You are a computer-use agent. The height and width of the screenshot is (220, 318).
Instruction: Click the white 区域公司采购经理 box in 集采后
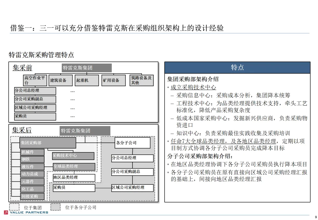pyautogui.click(x=132, y=188)
